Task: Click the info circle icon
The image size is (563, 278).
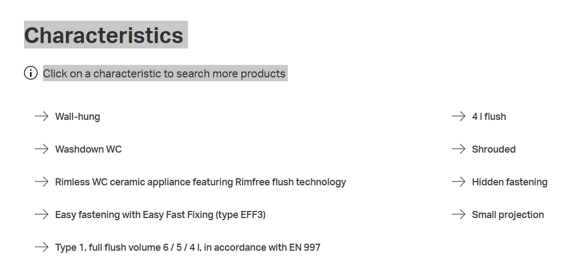Action: click(31, 73)
